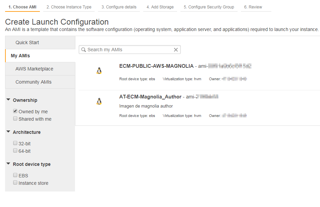The image size is (320, 207).
Task: Enable the Shared with me checkbox
Action: 15,118
